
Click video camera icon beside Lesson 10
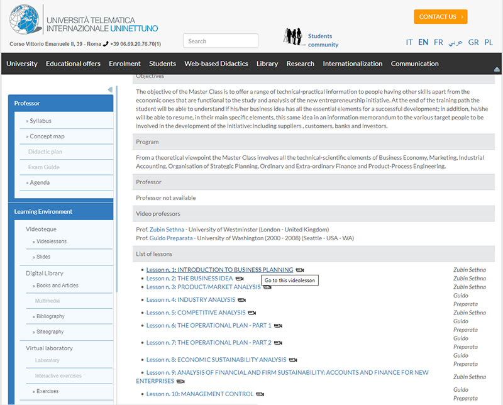click(260, 394)
